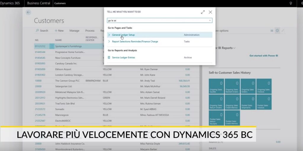The height and width of the screenshot is (151, 303).
Task: Select The Cannon Group PLC name
Action: [67, 81]
